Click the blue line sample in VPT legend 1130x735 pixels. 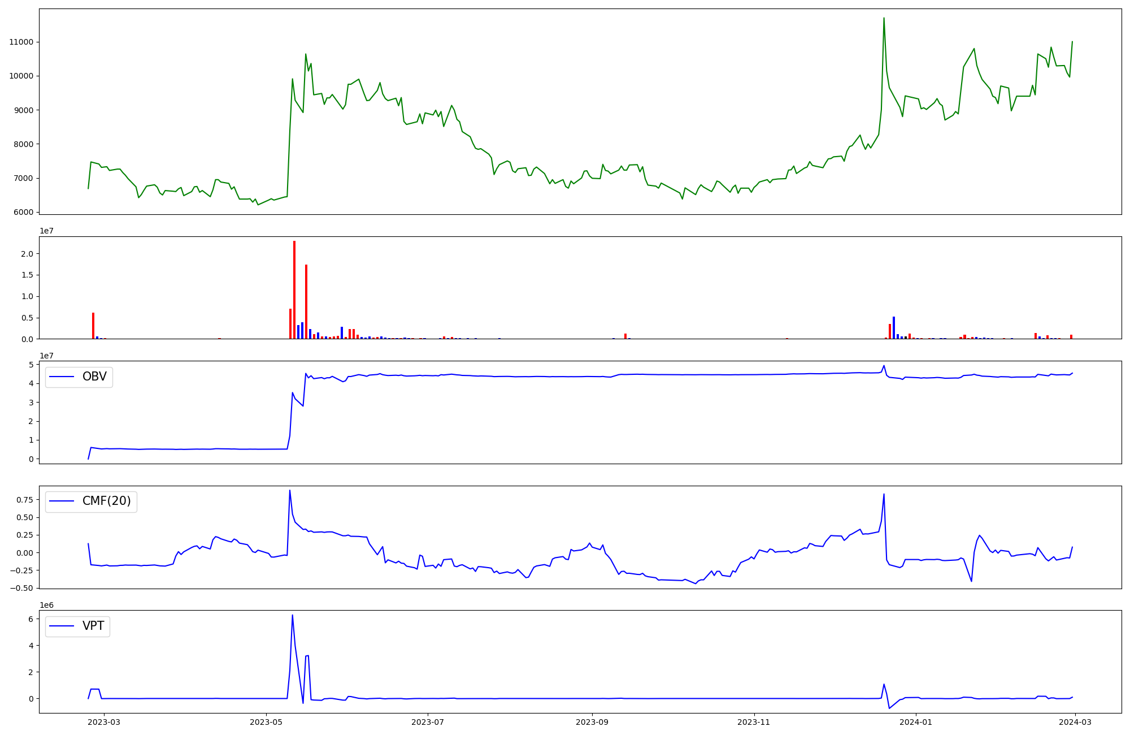62,626
